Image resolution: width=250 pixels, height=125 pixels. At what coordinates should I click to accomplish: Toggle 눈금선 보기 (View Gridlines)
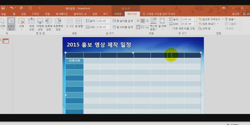(11, 24)
